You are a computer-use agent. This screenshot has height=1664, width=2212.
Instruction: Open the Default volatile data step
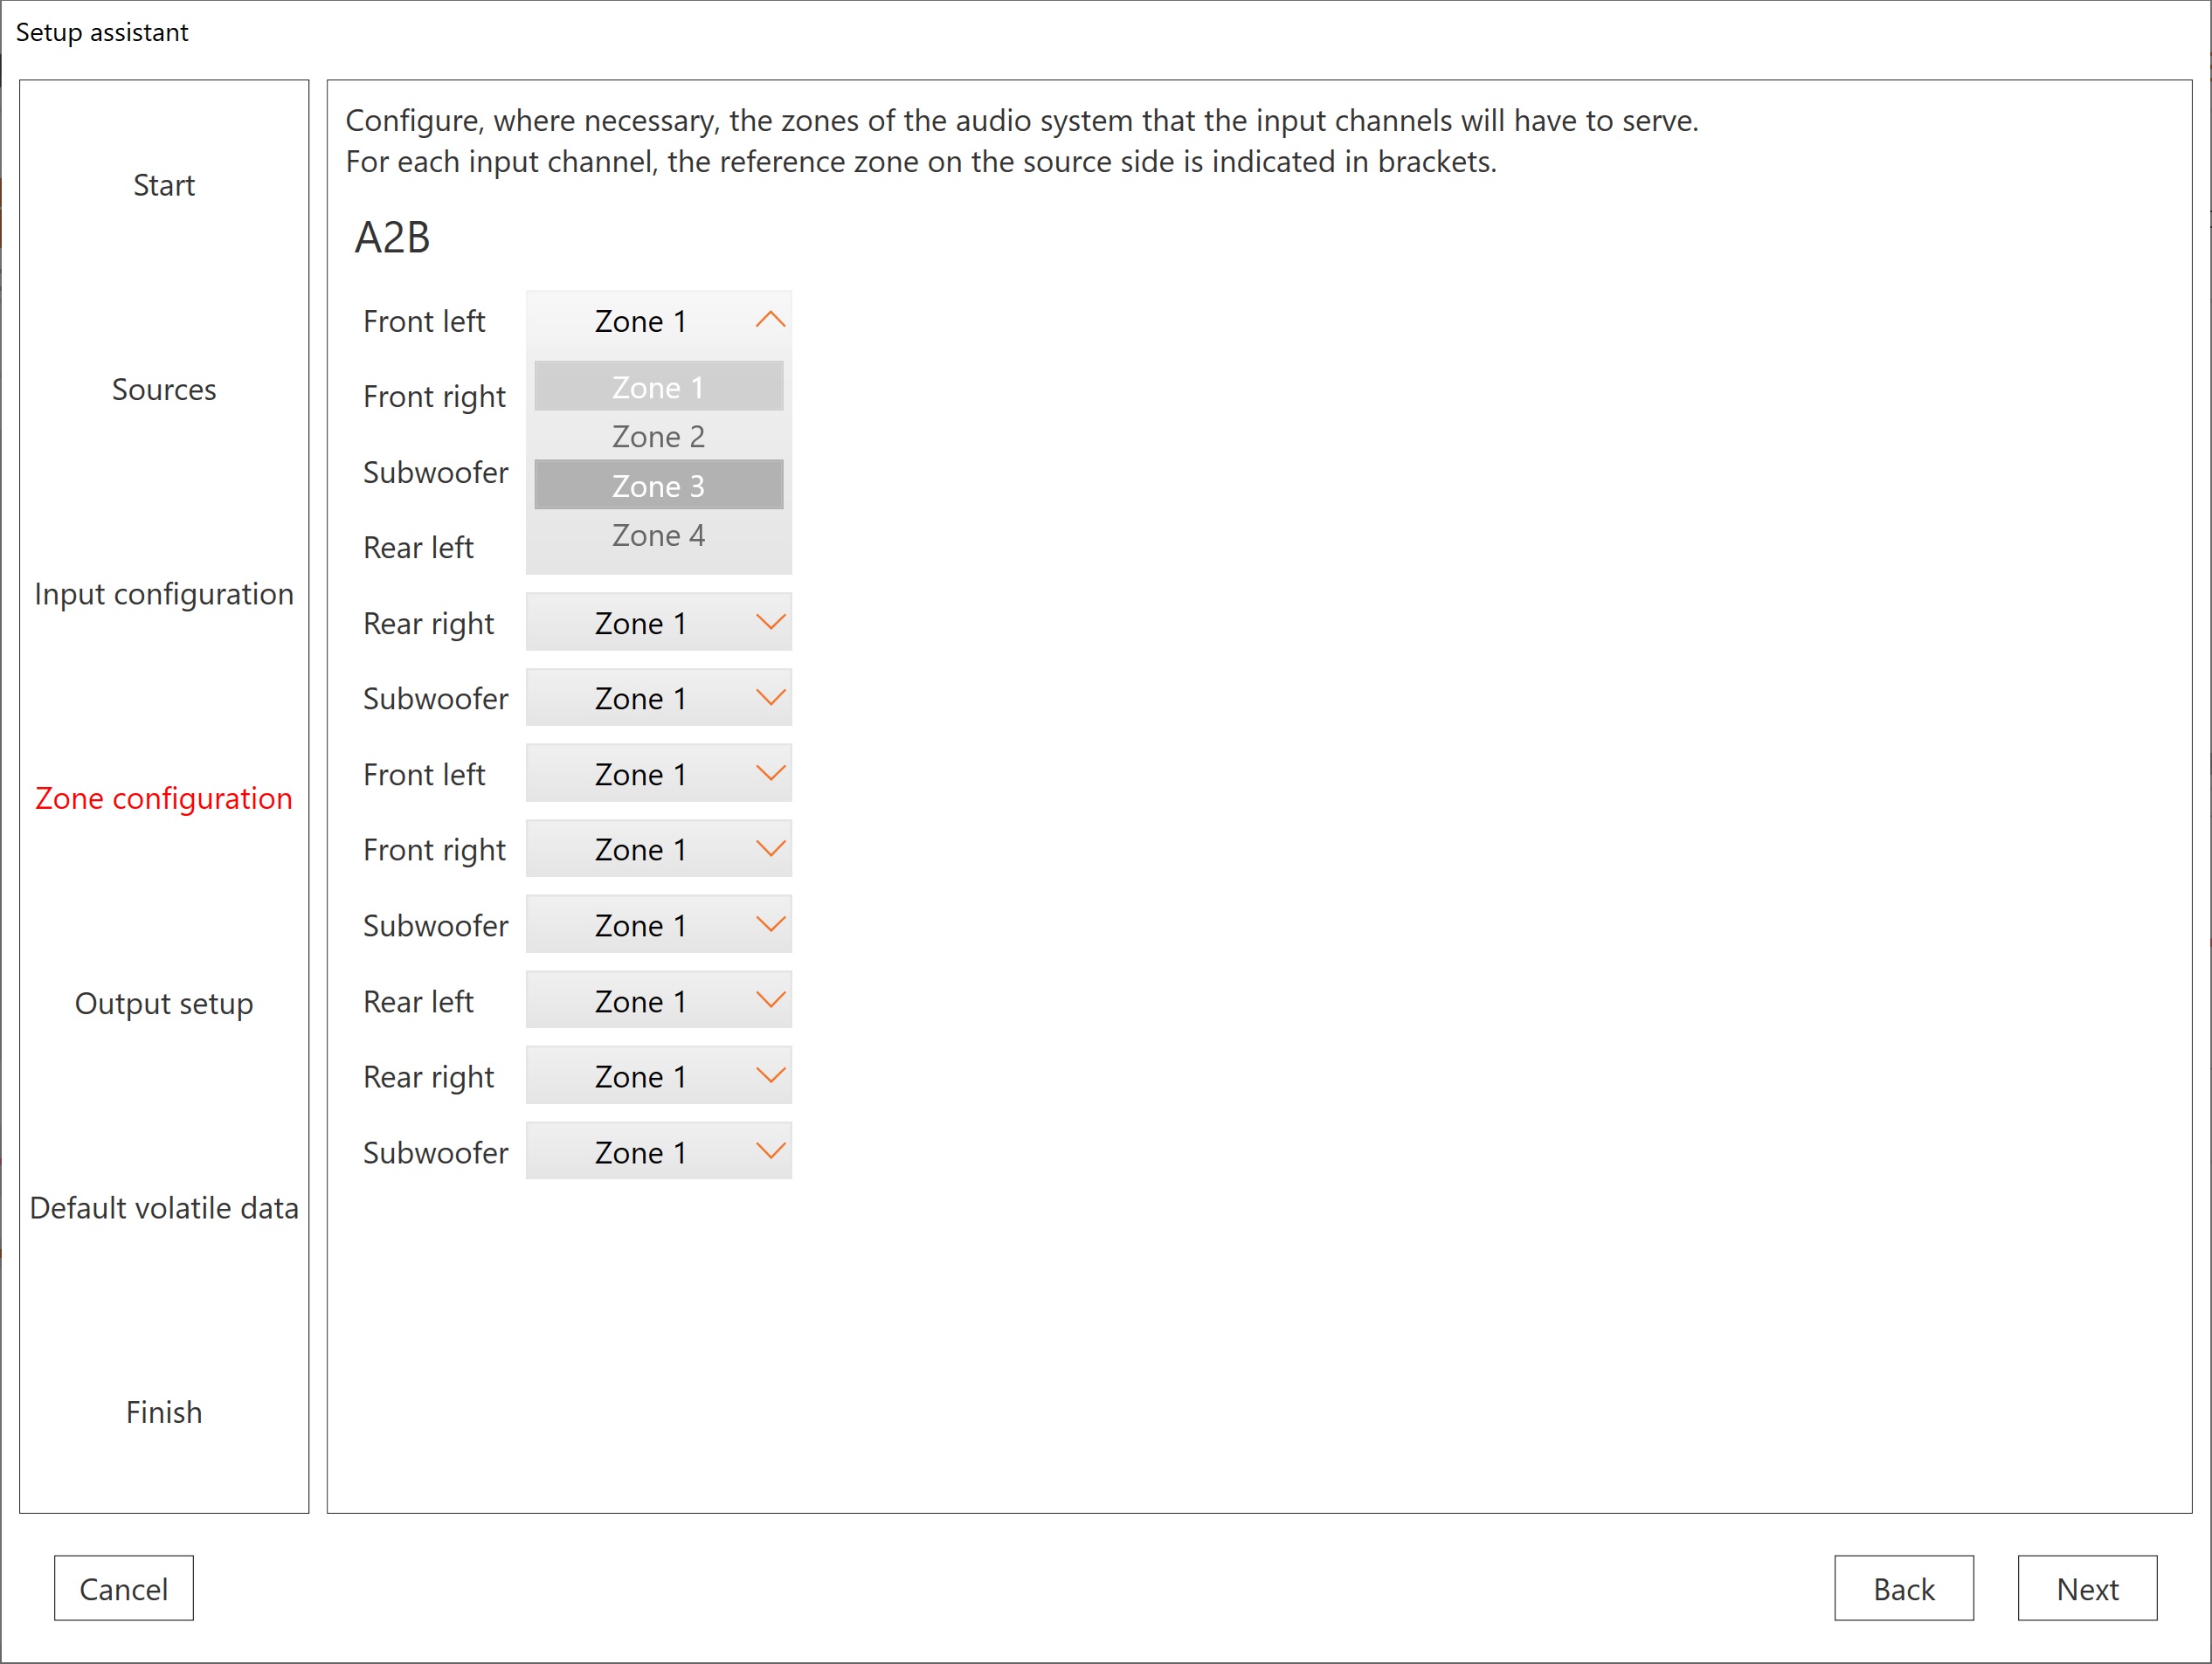pyautogui.click(x=164, y=1208)
